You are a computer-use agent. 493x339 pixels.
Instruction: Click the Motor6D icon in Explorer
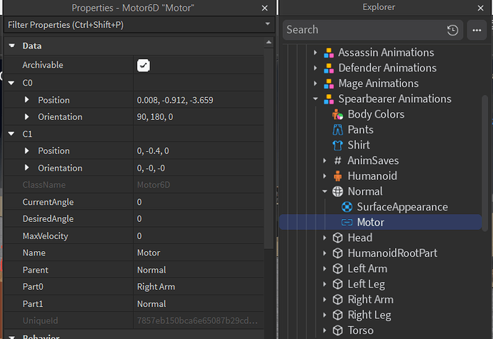point(347,223)
